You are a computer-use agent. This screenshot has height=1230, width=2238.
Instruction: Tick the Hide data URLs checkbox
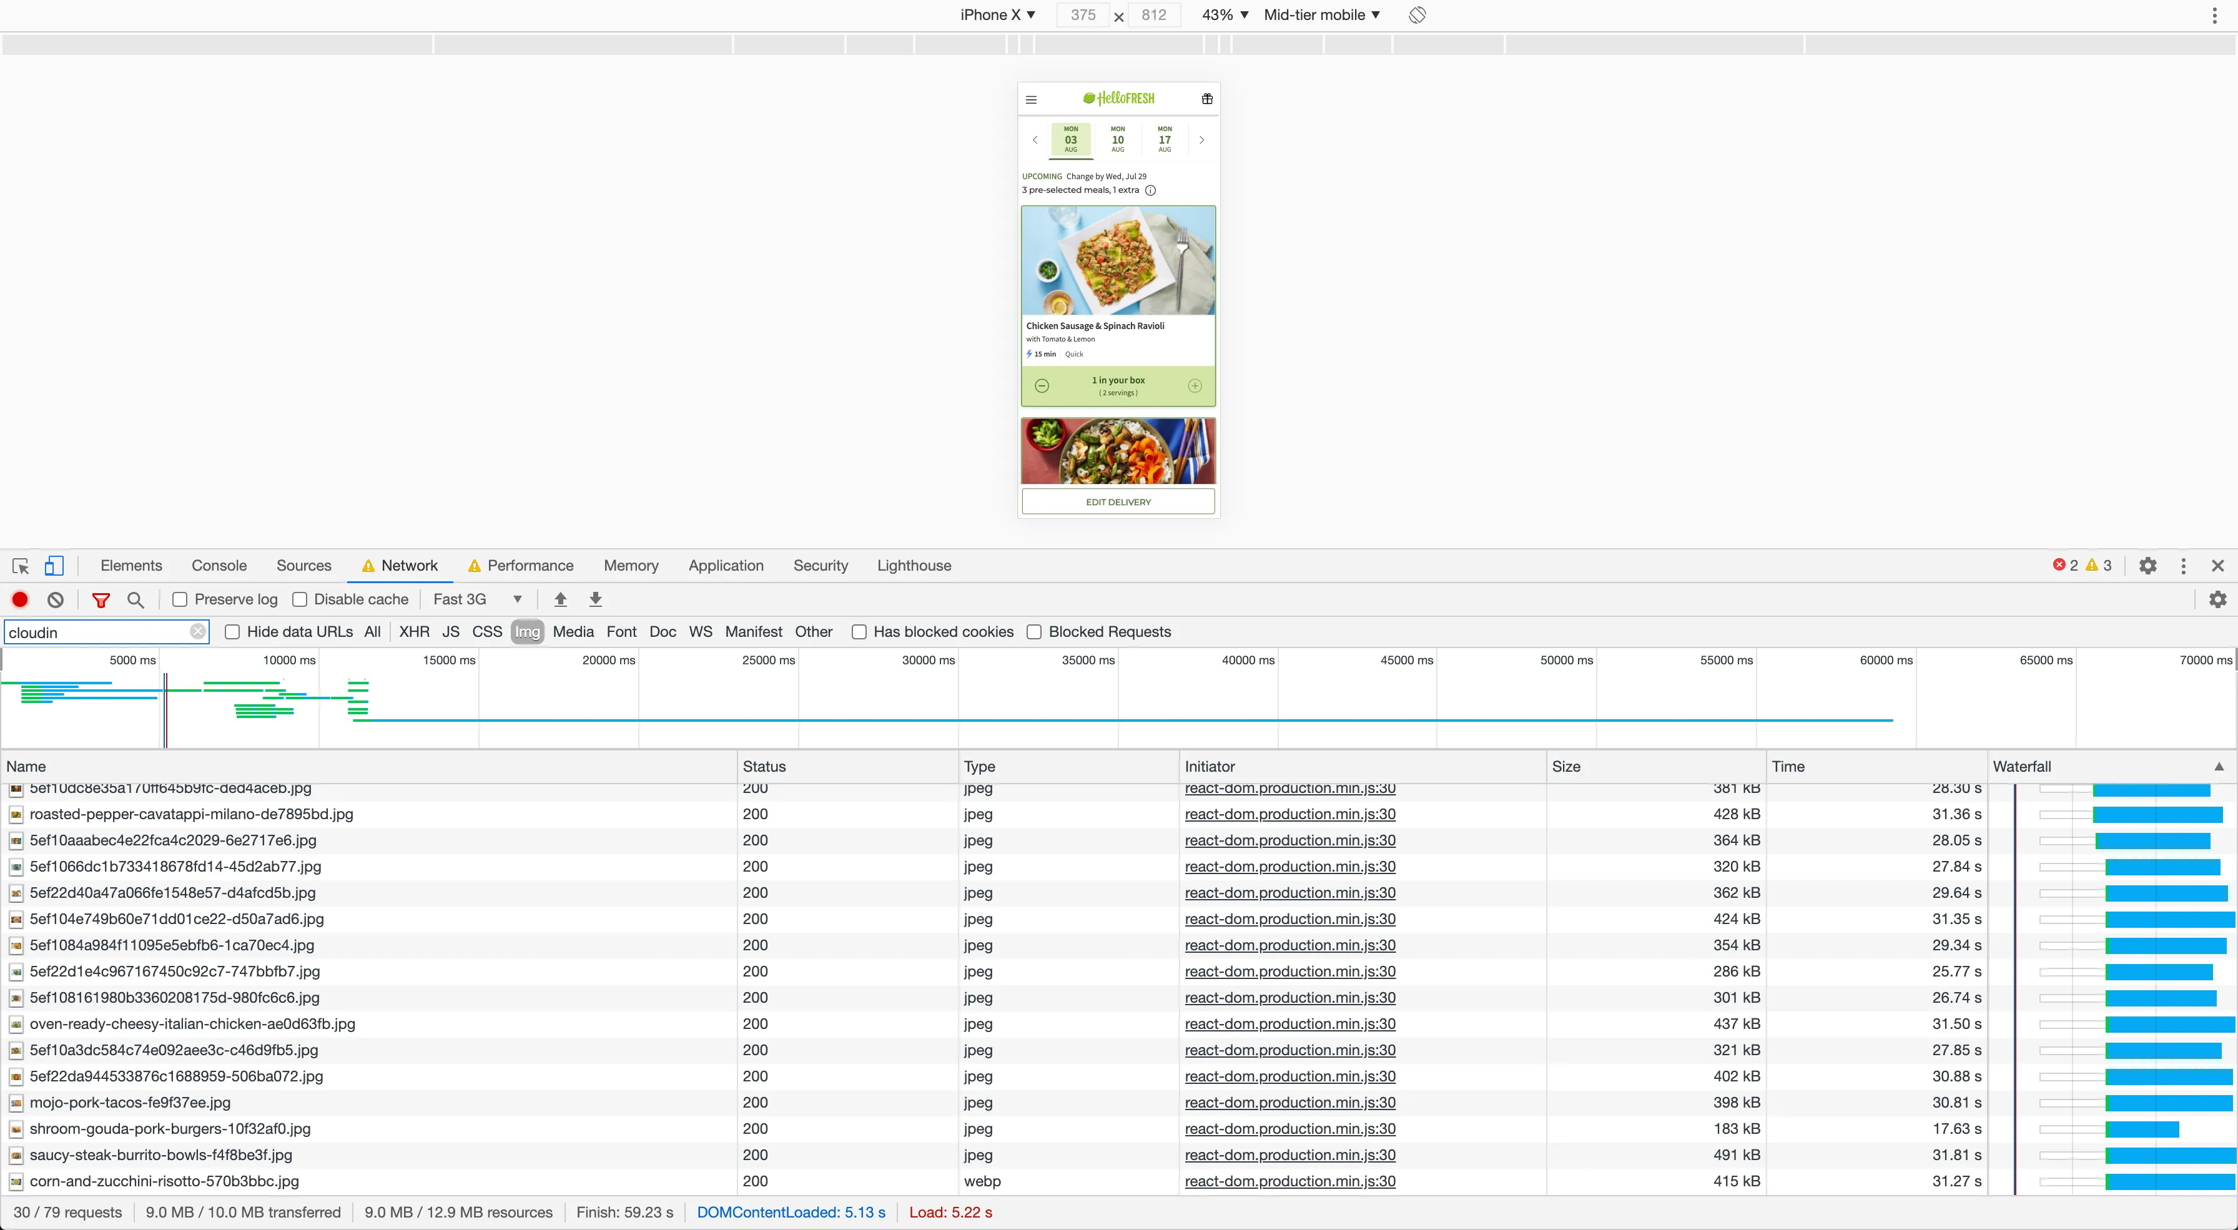232,632
